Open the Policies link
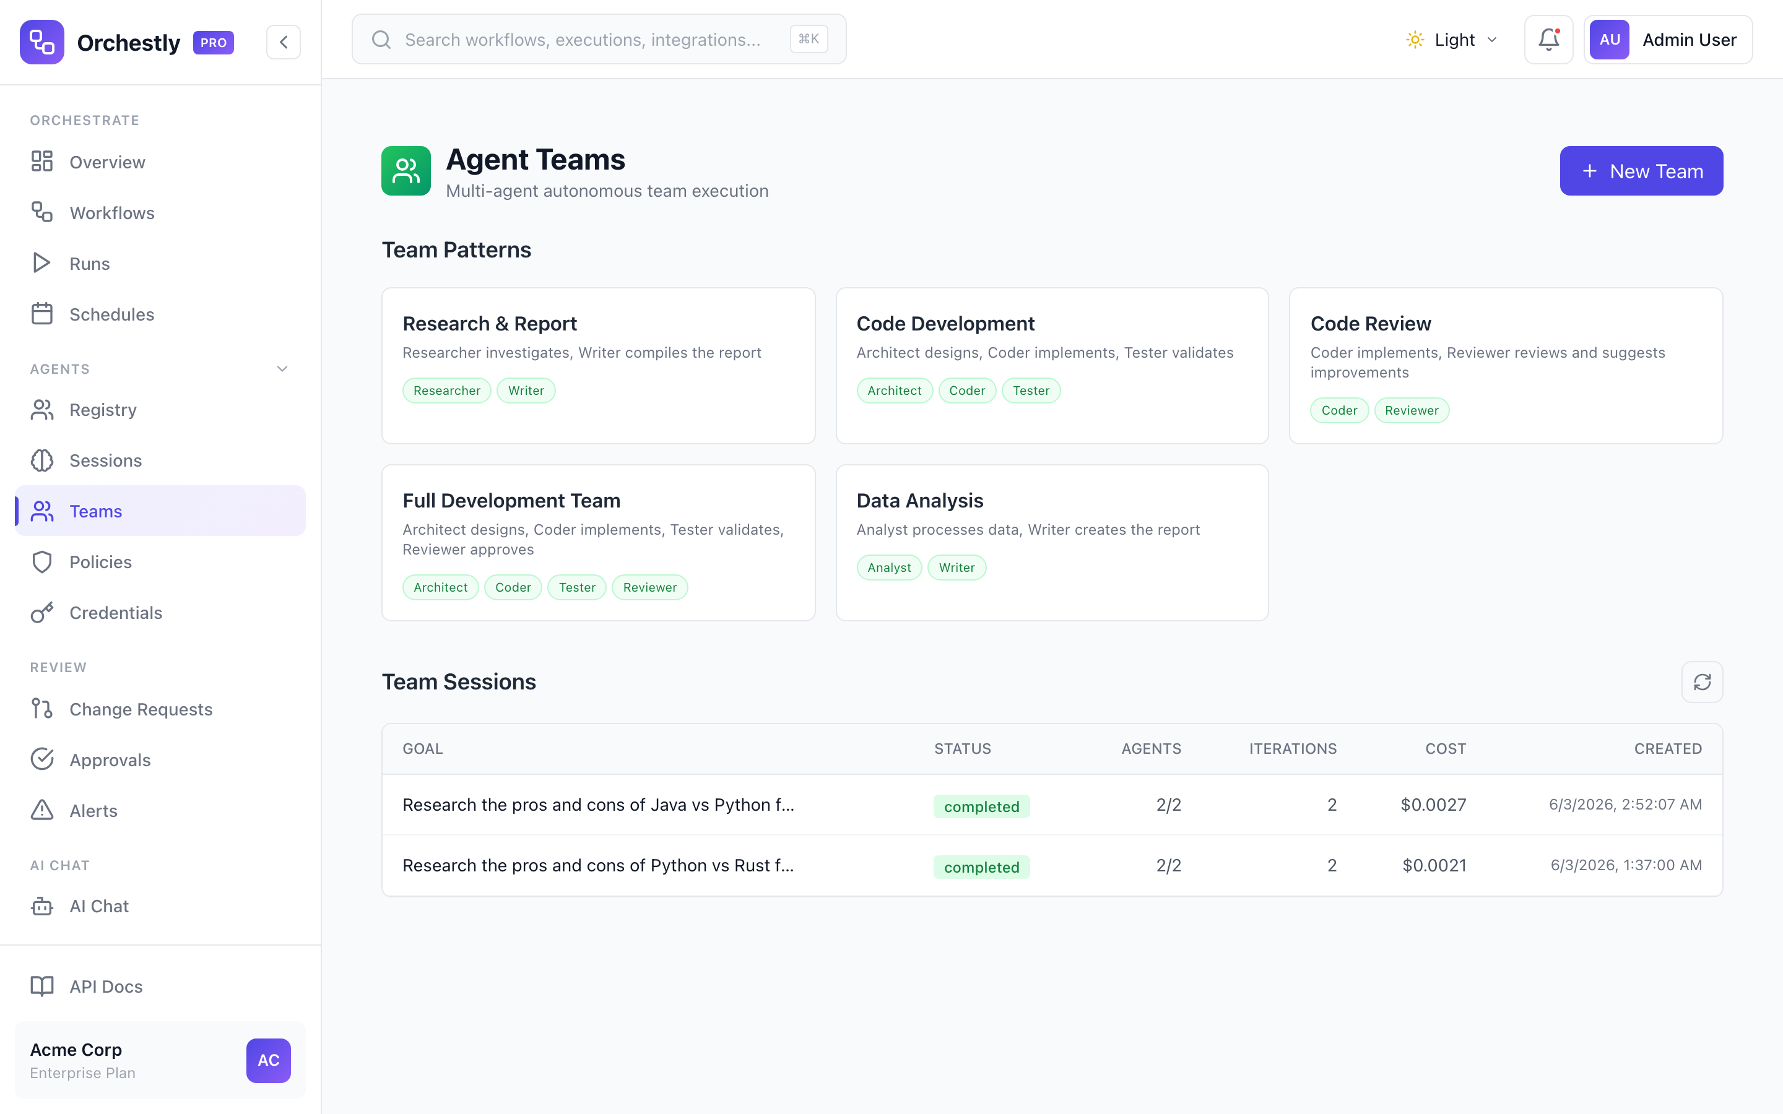This screenshot has width=1783, height=1114. pyautogui.click(x=160, y=562)
